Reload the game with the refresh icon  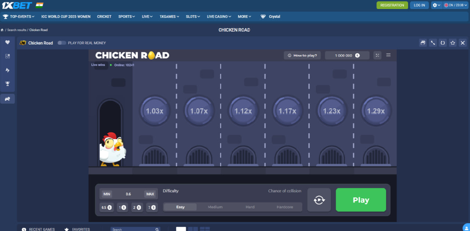pyautogui.click(x=442, y=43)
